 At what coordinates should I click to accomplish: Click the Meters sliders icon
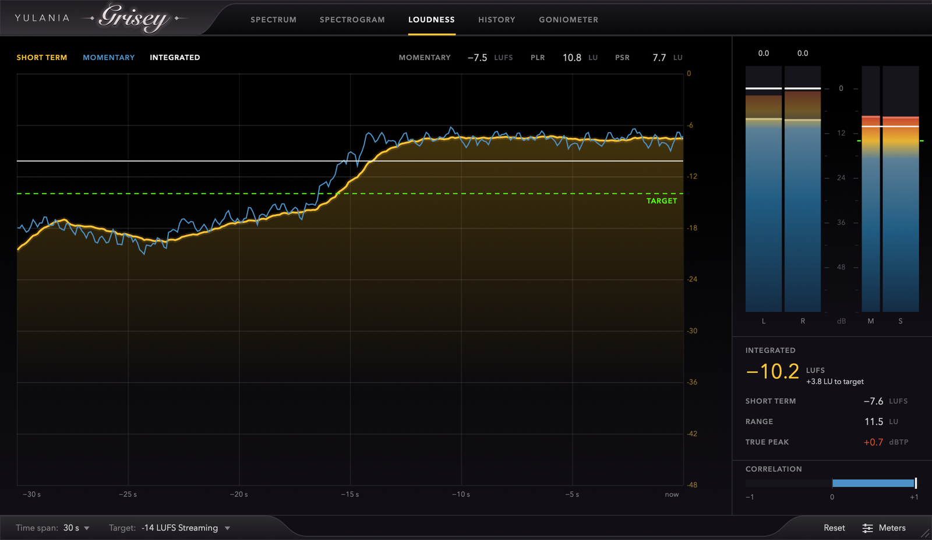(x=867, y=528)
